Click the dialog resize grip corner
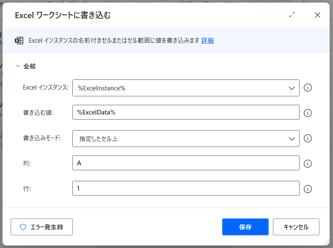 click(327, 242)
